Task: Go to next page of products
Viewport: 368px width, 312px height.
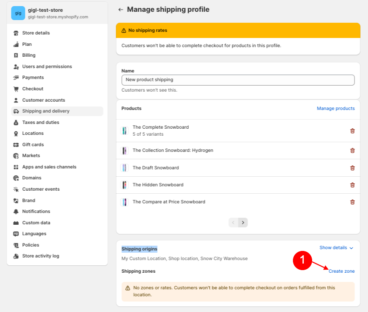Action: [243, 223]
